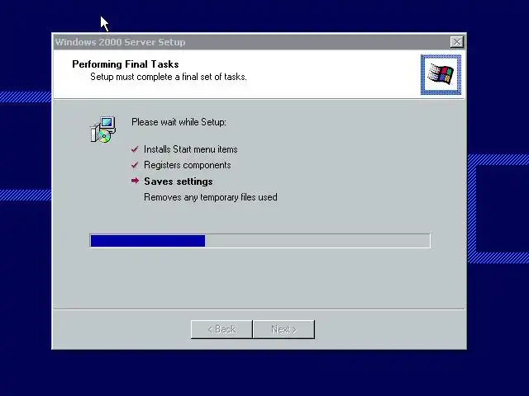The height and width of the screenshot is (396, 529).
Task: Click the disabled Next button
Action: 284,329
